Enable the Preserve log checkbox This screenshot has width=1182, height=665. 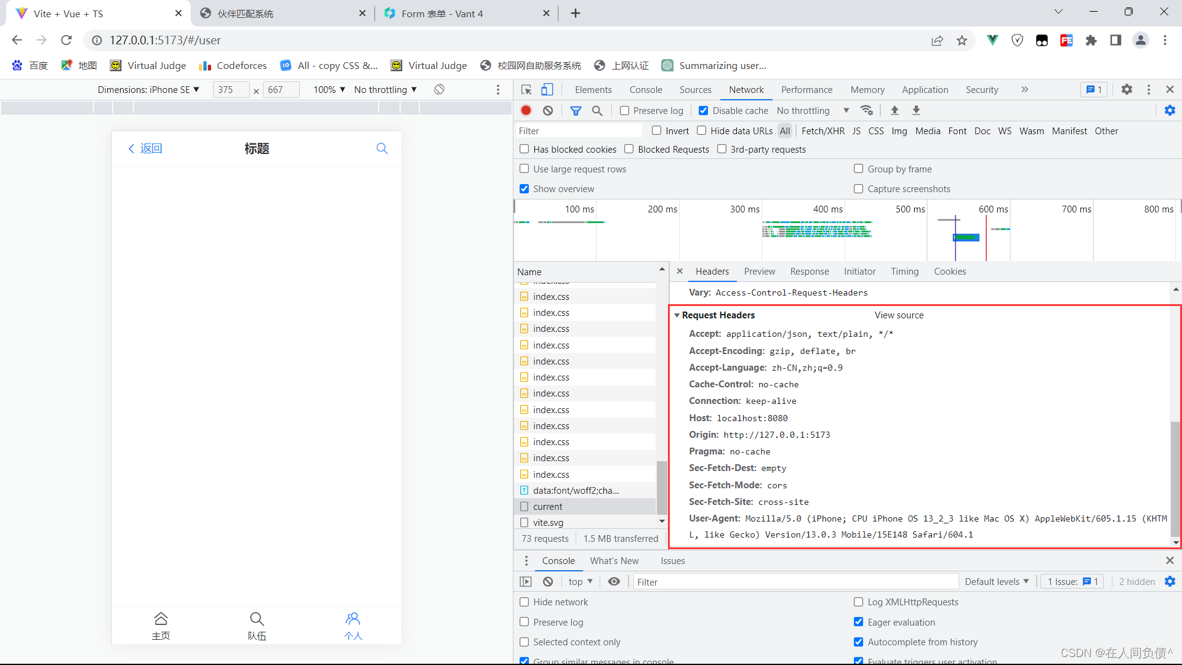point(623,110)
